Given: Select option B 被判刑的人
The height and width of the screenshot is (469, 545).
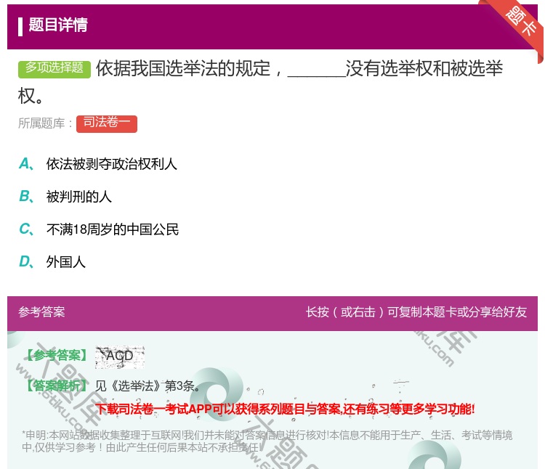Looking at the screenshot, I should (x=65, y=197).
